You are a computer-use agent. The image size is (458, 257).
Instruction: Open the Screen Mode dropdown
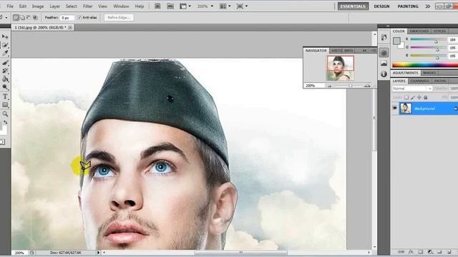[x=242, y=6]
